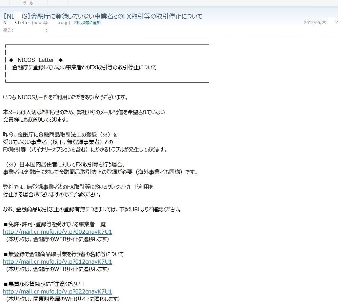The image size is (338, 302).
Task: Open the ツール menu
Action: (x=28, y=3)
